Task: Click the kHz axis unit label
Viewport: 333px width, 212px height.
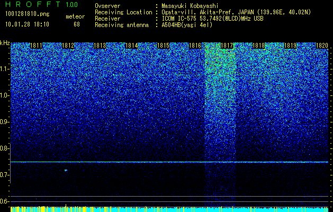Action: click(x=5, y=43)
